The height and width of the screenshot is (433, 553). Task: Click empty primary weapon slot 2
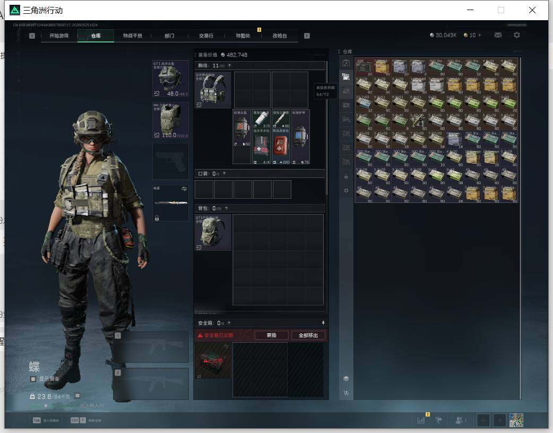[151, 384]
